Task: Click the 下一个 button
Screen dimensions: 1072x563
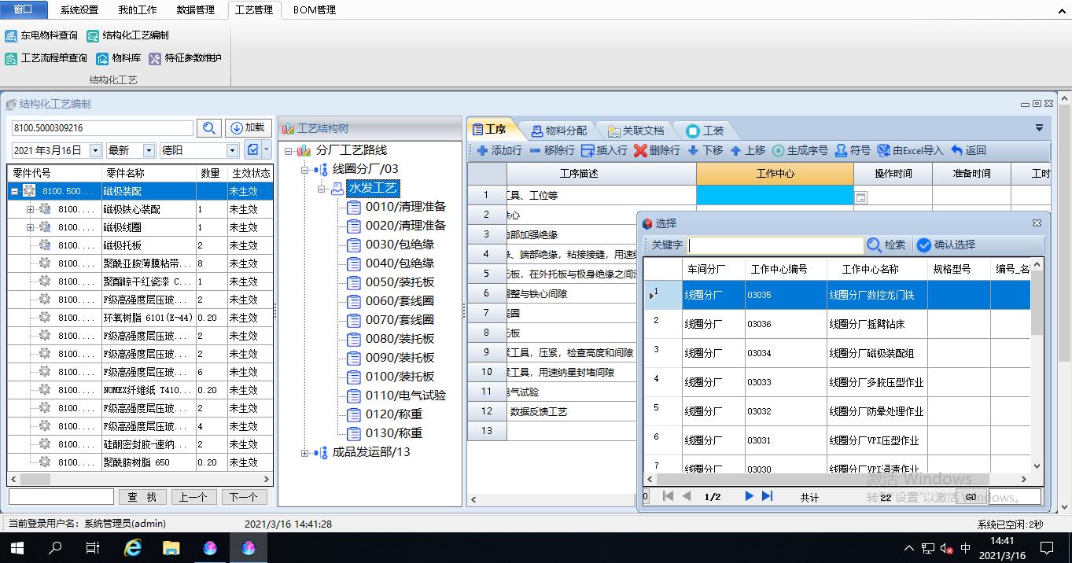Action: (x=243, y=497)
